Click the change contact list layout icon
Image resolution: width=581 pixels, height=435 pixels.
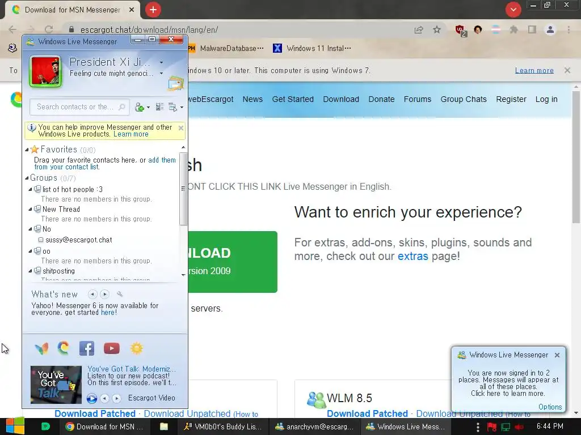[159, 107]
